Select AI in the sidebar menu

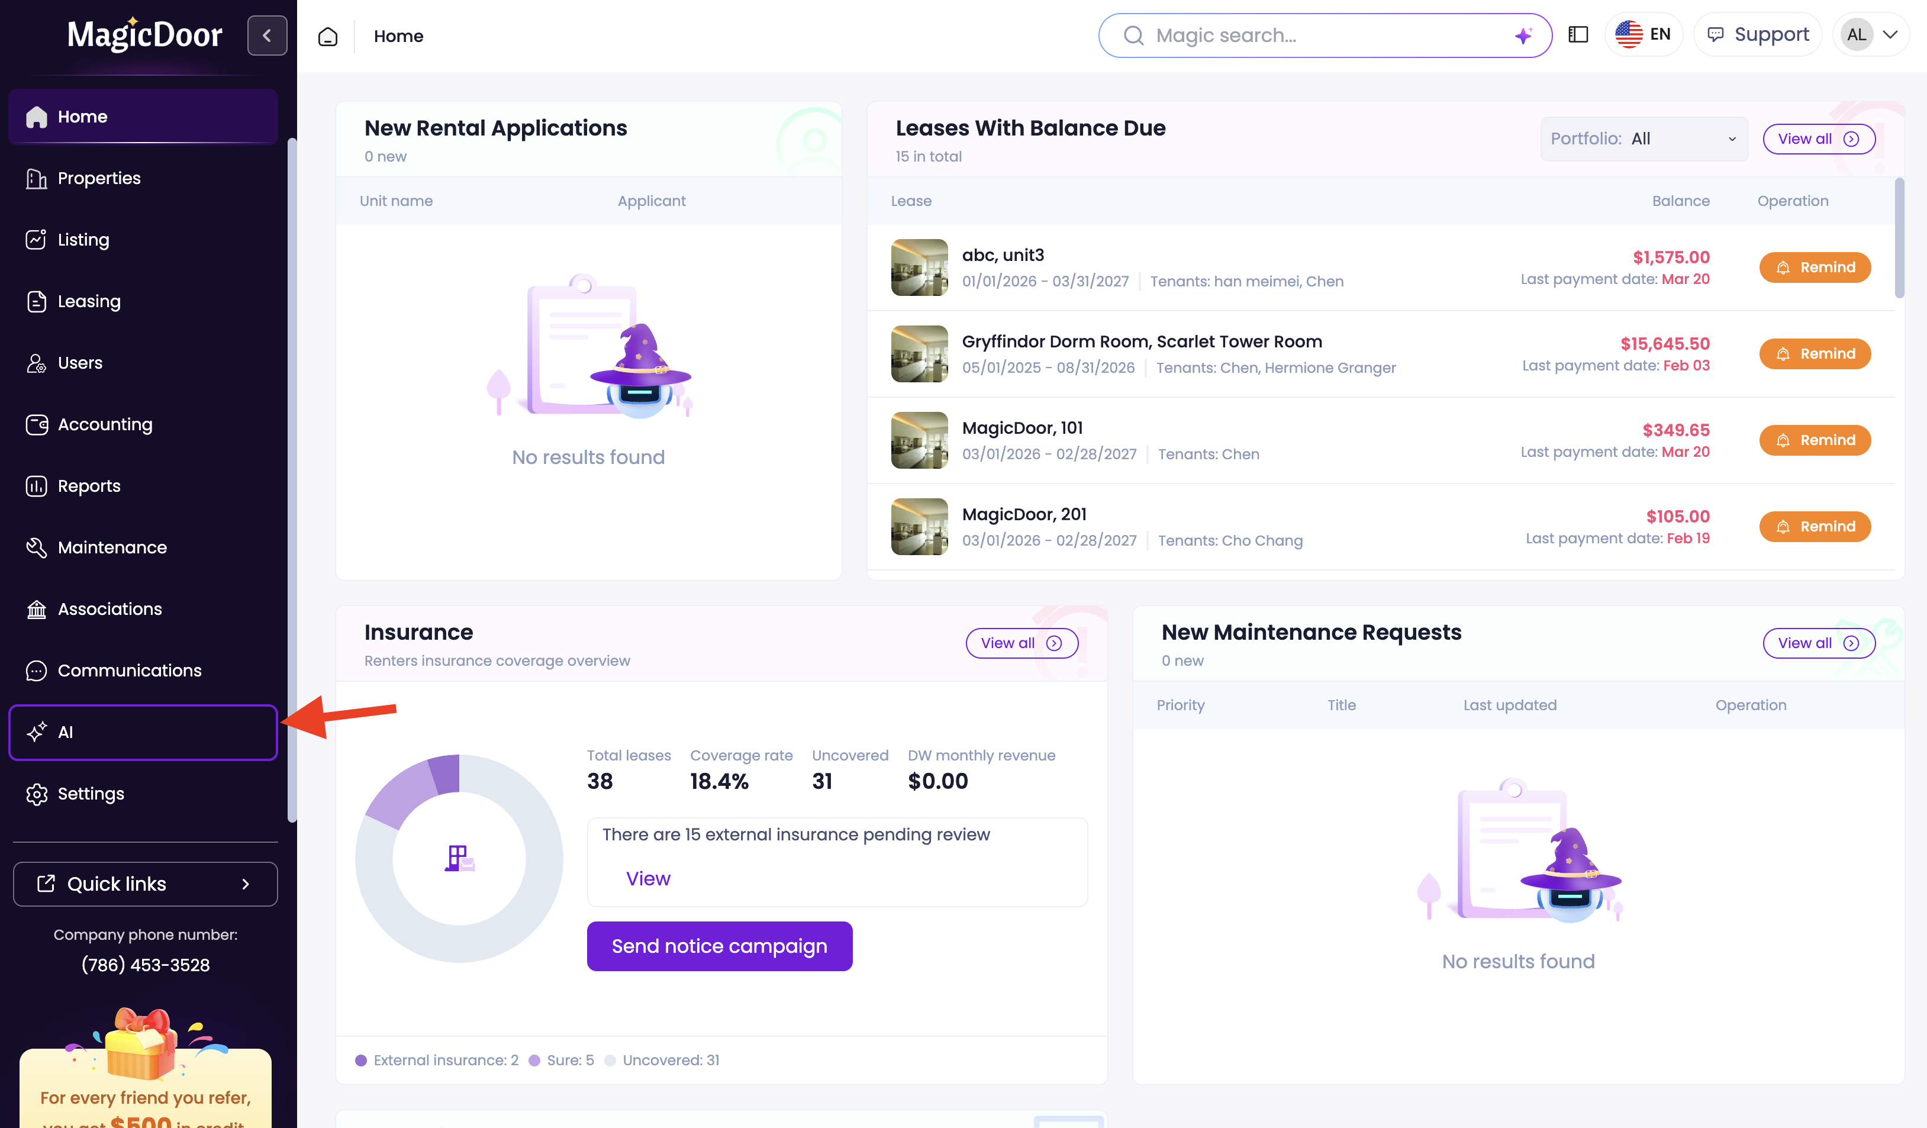pyautogui.click(x=142, y=732)
